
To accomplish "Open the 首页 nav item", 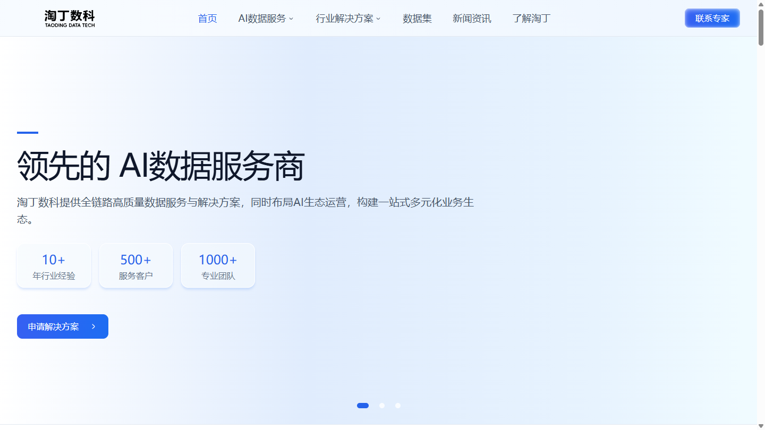I will click(207, 19).
